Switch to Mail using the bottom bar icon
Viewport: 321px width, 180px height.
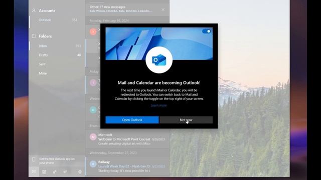tap(34, 171)
